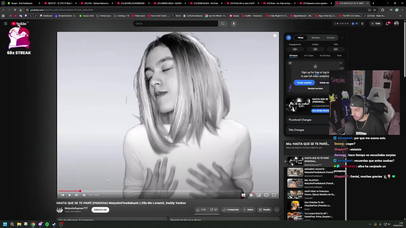
Task: Open File Explorer from the taskbar
Action: 19,224
